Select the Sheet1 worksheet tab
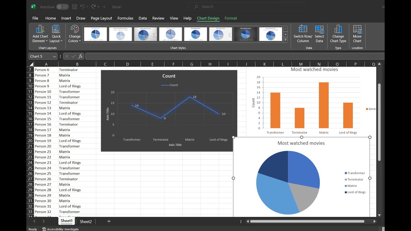The image size is (411, 231). click(x=66, y=221)
